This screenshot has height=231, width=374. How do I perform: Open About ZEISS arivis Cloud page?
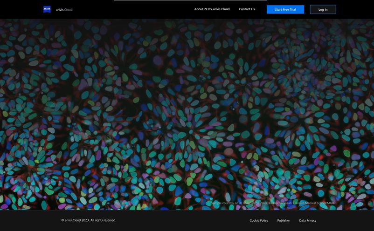212,9
